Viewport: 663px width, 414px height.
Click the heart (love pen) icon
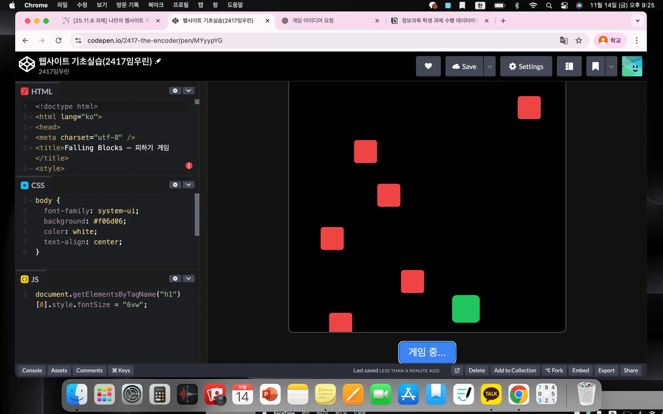428,66
